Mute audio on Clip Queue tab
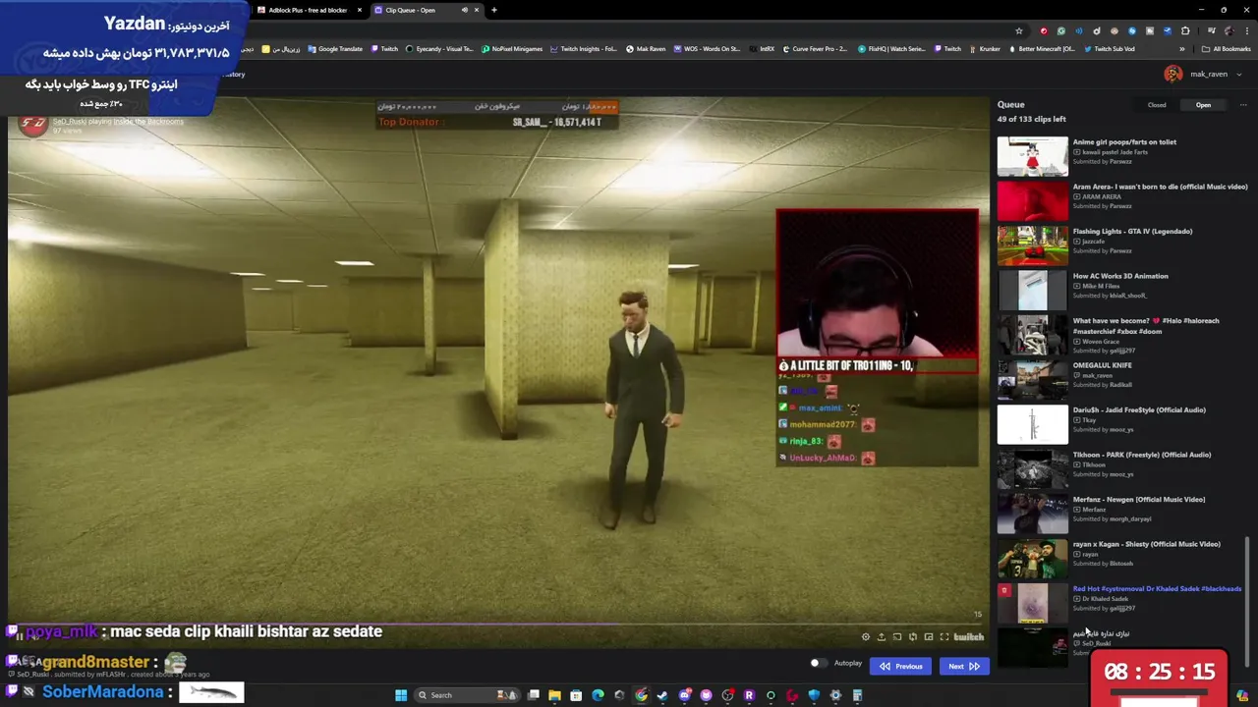This screenshot has width=1258, height=707. click(x=465, y=10)
